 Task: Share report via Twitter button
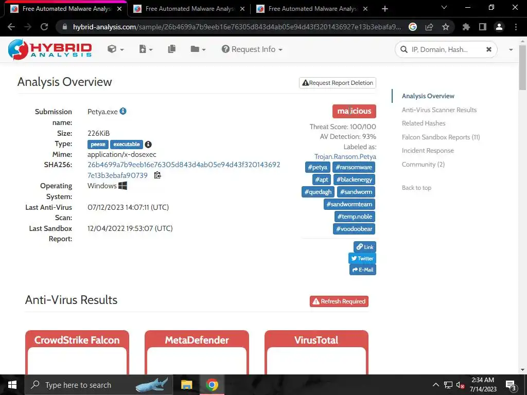[362, 258]
